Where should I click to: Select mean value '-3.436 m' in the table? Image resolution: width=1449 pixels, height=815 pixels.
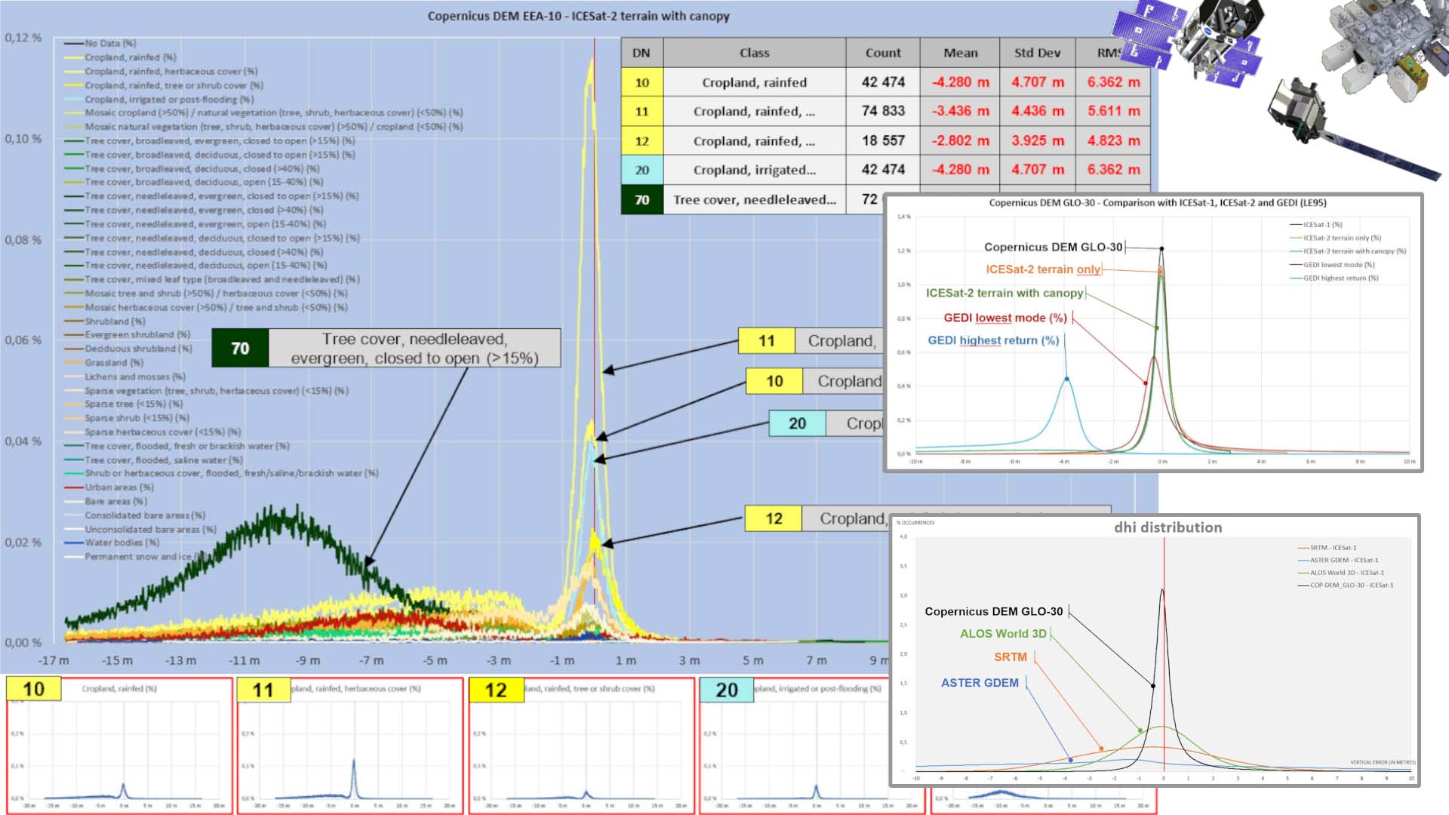pos(961,111)
